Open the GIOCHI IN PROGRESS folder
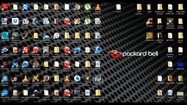The height and width of the screenshot is (105, 187). click(x=56, y=93)
